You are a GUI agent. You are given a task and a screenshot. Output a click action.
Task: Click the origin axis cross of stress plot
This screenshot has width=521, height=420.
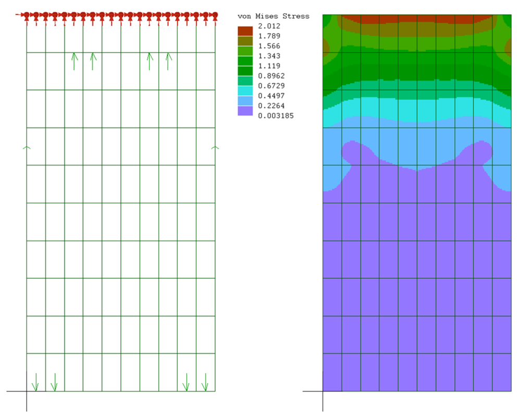point(323,391)
